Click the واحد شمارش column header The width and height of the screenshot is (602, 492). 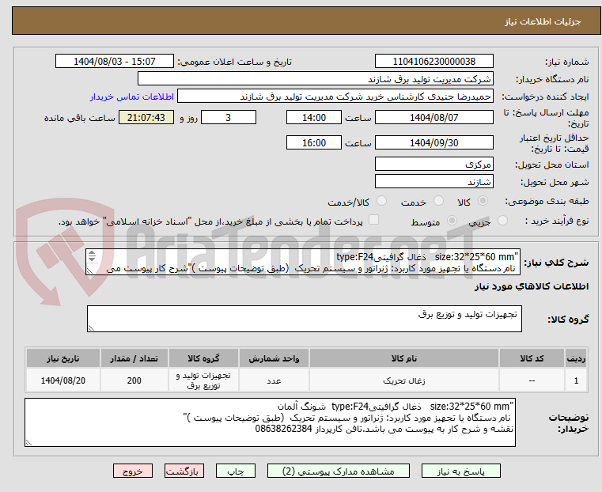(274, 358)
